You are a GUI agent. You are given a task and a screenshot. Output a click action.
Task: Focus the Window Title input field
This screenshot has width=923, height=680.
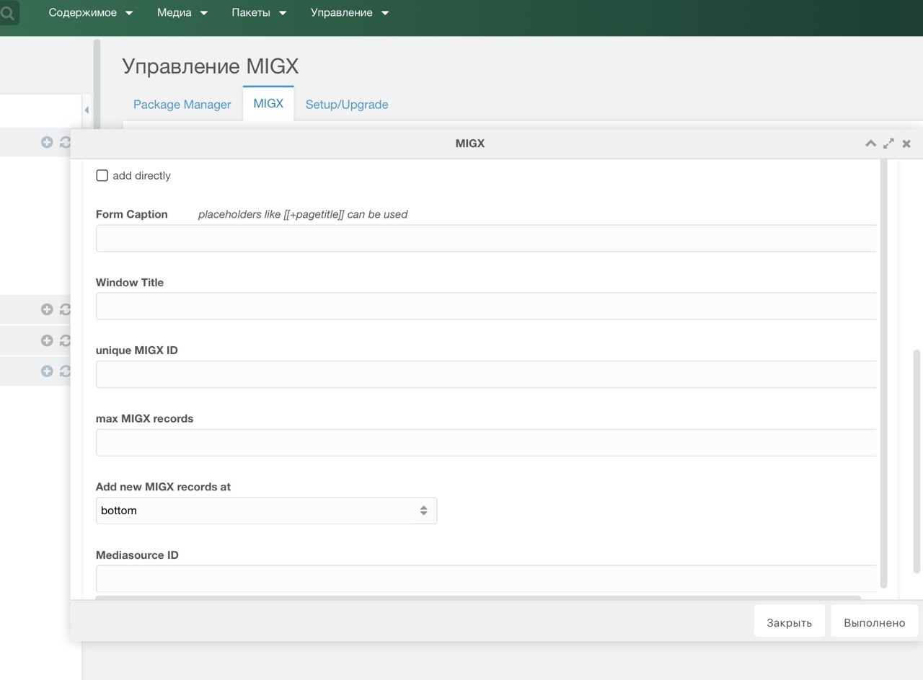click(x=486, y=306)
